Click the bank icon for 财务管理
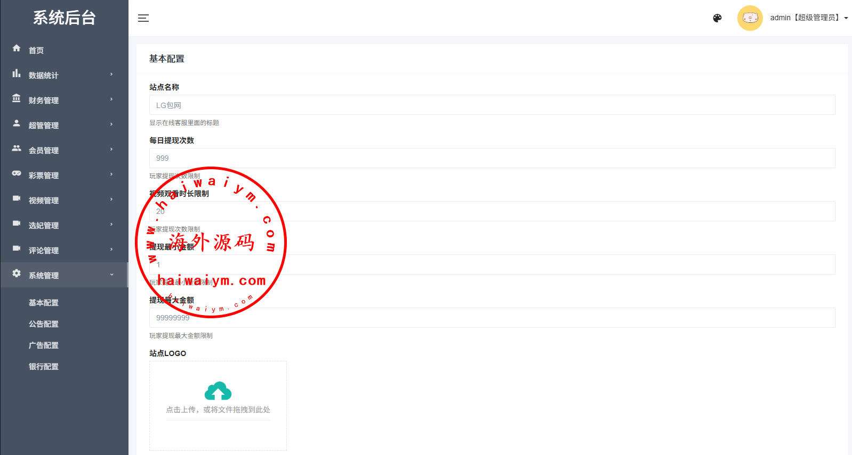Screen dimensions: 852x455 [x=17, y=98]
